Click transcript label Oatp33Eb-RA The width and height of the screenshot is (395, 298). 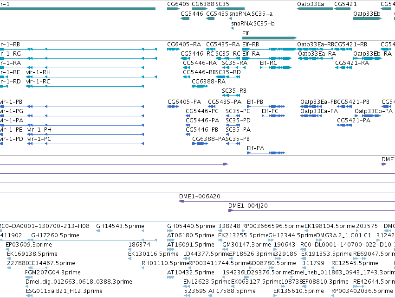pyautogui.click(x=372, y=54)
